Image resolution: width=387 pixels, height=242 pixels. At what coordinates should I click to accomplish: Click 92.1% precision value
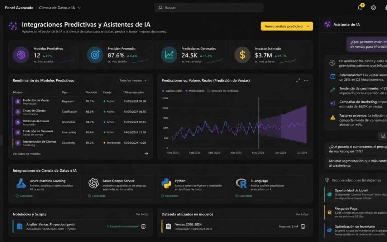[90, 101]
